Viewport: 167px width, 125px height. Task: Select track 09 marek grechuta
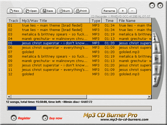tap(79, 61)
